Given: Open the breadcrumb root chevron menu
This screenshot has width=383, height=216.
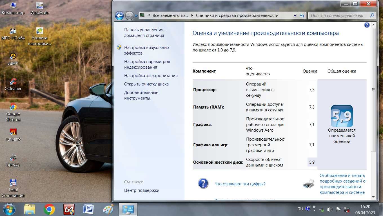Looking at the screenshot, I should [x=148, y=16].
